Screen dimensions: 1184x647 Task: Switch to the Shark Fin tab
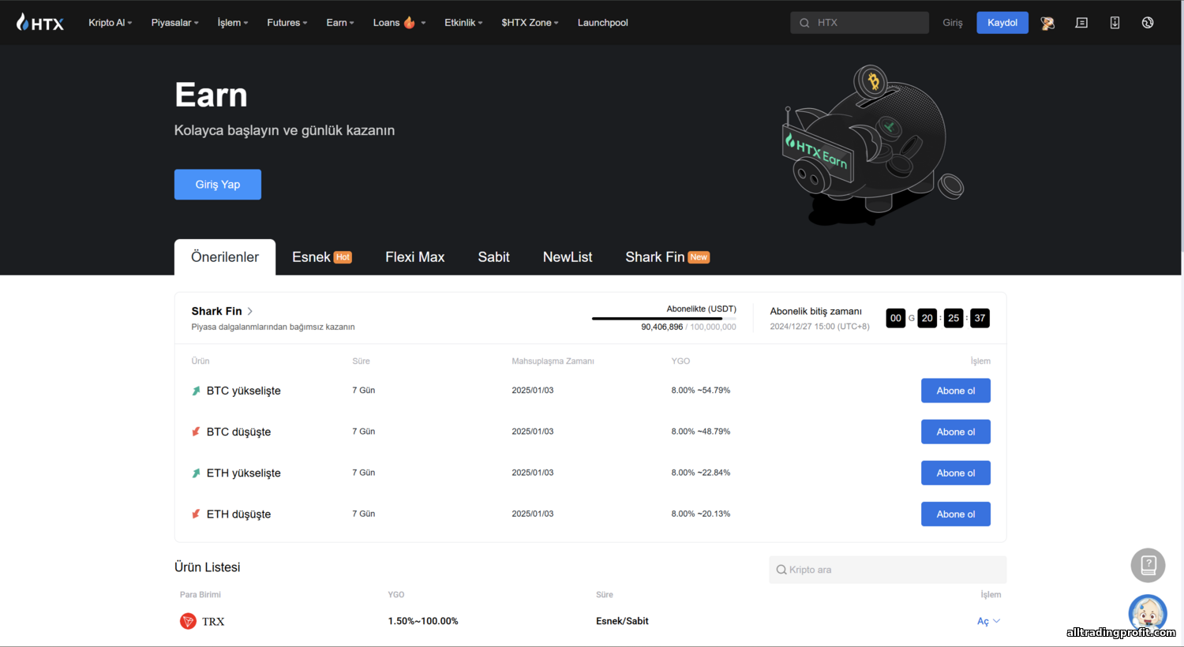click(x=667, y=257)
